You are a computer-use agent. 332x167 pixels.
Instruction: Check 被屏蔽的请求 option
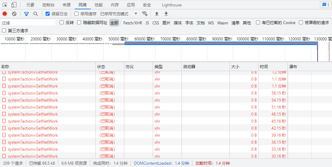coord(301,22)
